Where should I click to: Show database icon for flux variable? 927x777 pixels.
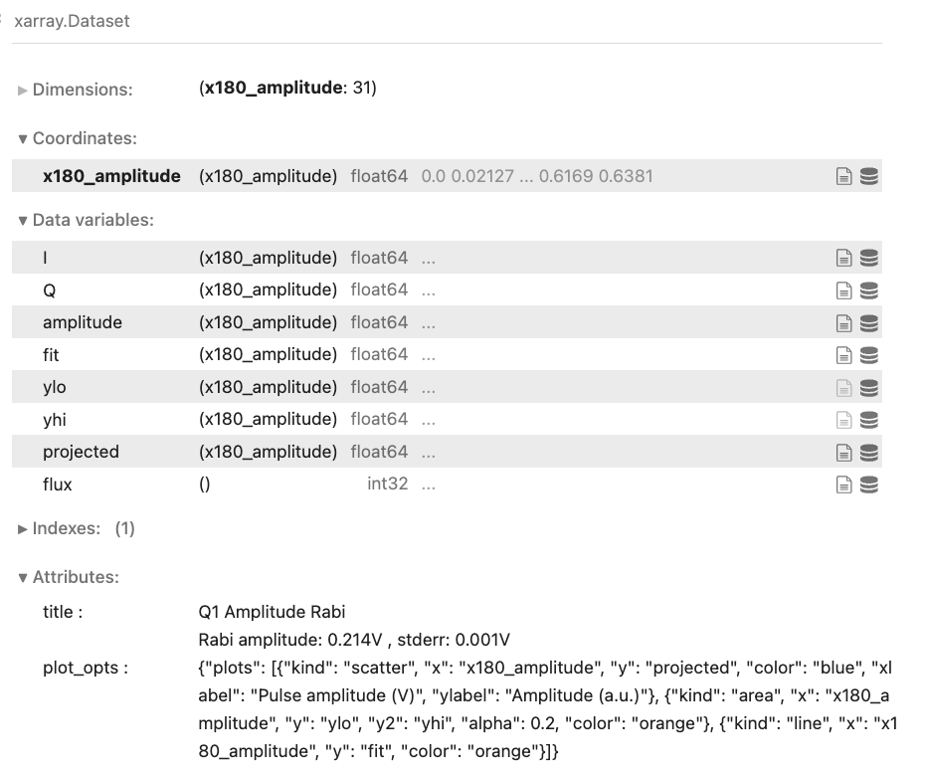(868, 485)
